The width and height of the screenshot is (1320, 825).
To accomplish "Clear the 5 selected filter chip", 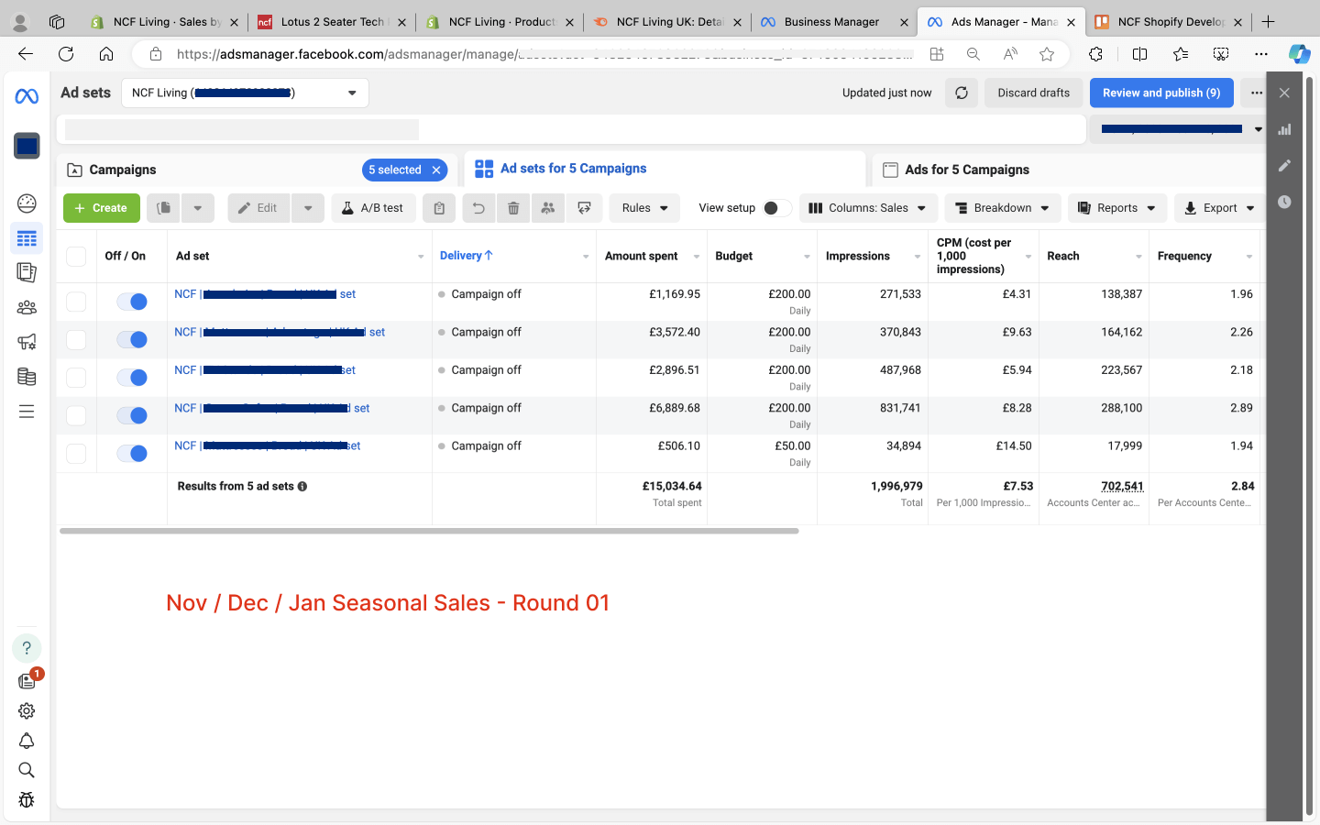I will coord(437,170).
